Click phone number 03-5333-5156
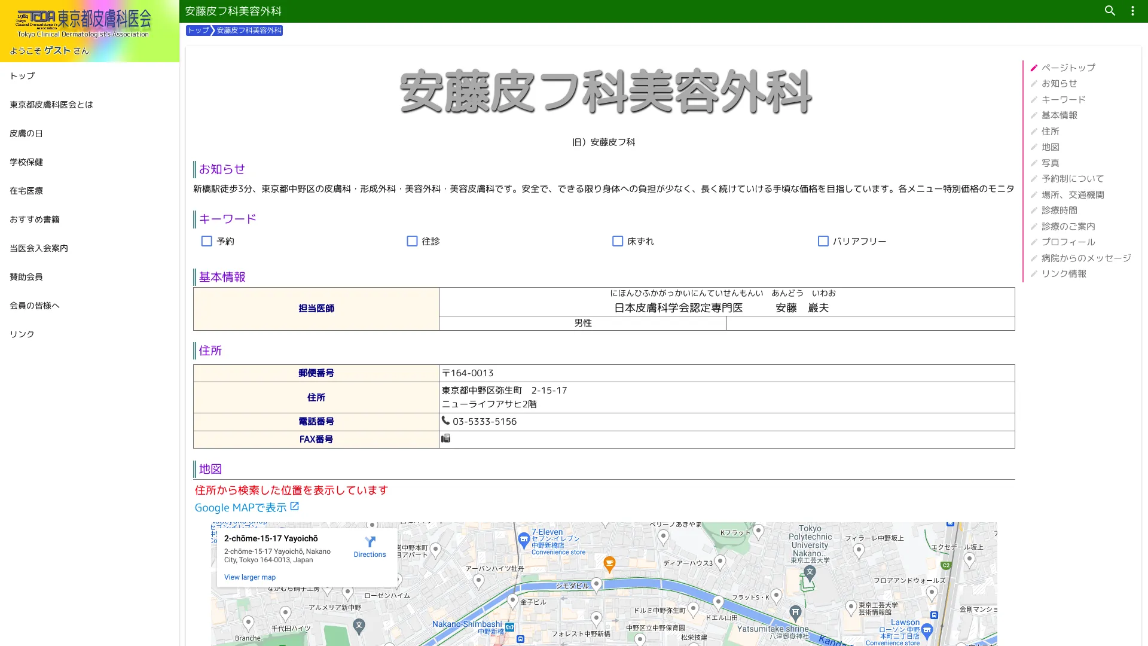Viewport: 1148px width, 646px height. pos(484,422)
